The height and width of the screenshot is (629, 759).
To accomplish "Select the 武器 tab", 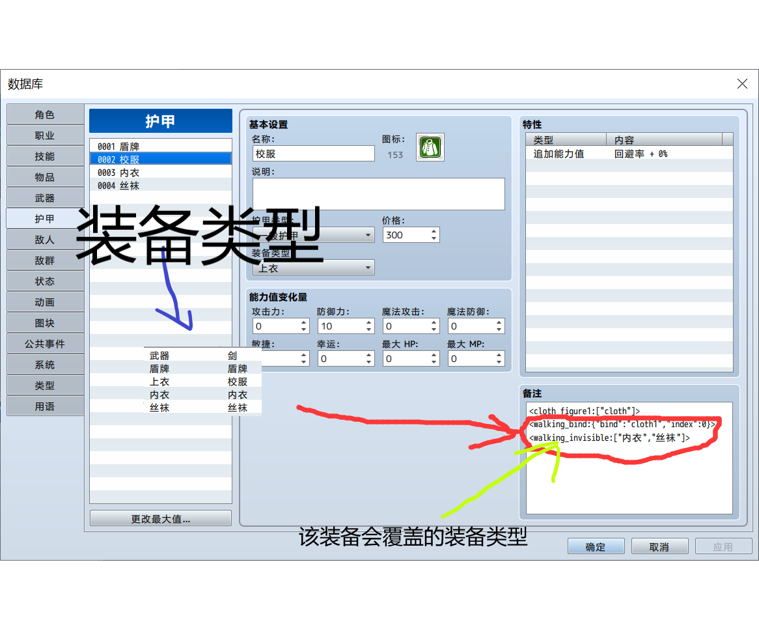I will [45, 198].
